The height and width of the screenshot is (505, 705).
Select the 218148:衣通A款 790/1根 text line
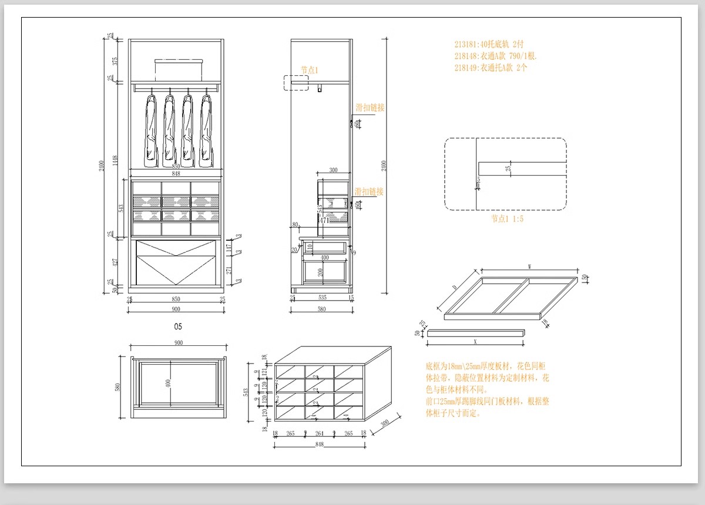coord(495,56)
